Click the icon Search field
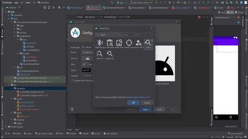Image resolution: width=248 pixels, height=139 pixels. click(108, 35)
